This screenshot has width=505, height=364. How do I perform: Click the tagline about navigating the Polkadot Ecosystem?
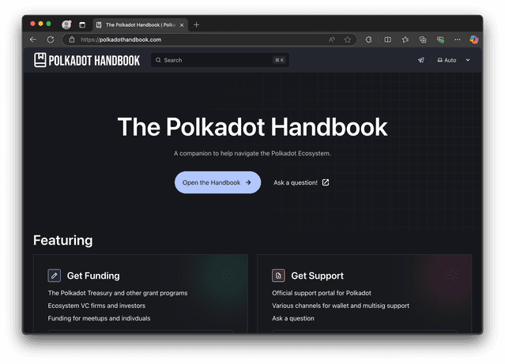click(x=252, y=153)
